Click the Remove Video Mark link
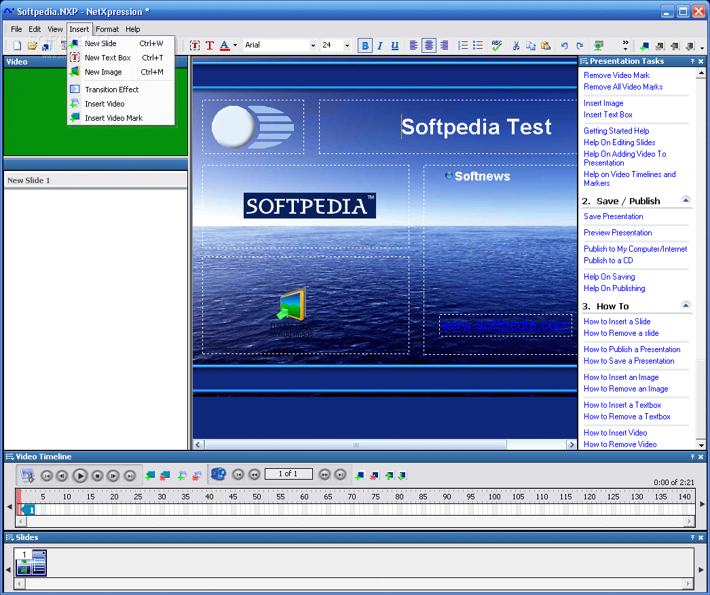The image size is (710, 595). point(616,75)
